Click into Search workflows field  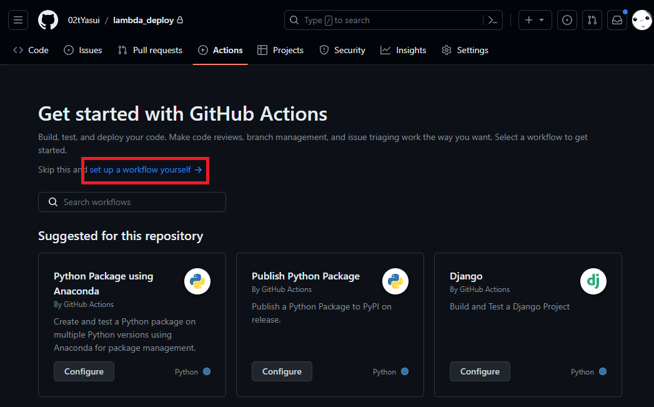pyautogui.click(x=132, y=202)
